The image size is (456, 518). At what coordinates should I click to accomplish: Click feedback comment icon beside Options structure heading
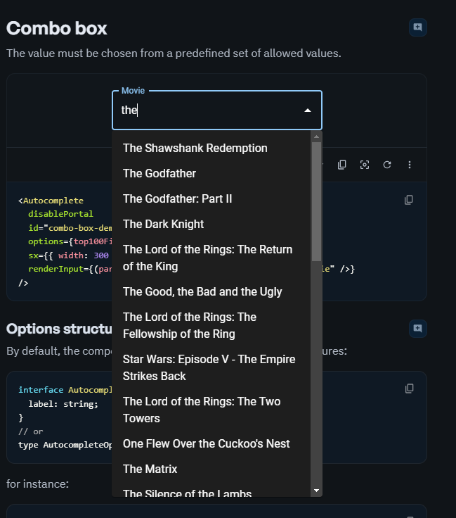[417, 328]
